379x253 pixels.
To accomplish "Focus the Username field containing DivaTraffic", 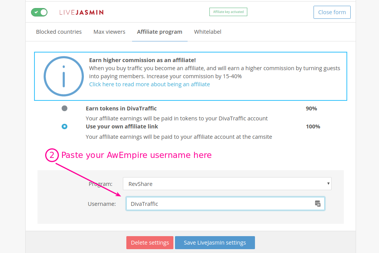I will 220,204.
